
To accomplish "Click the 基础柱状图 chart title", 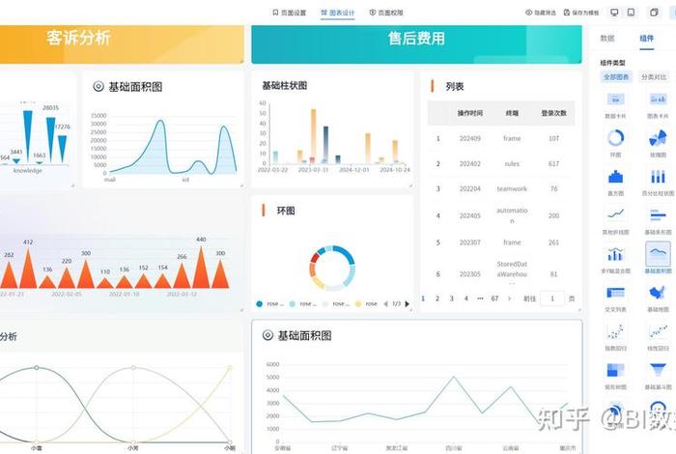I will tap(285, 85).
